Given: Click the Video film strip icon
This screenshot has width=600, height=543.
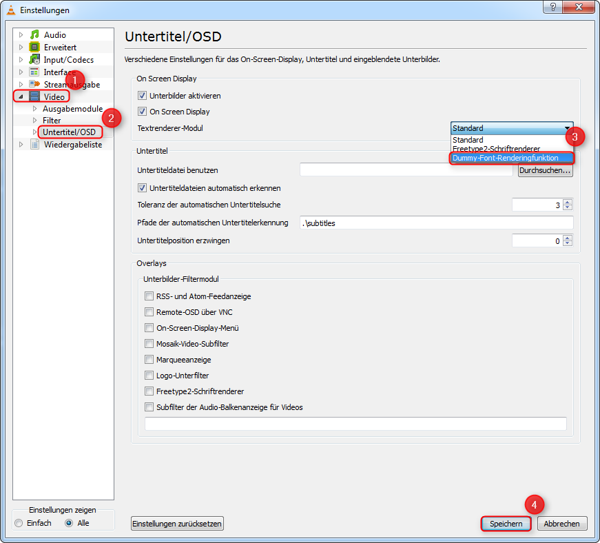Looking at the screenshot, I should (34, 97).
